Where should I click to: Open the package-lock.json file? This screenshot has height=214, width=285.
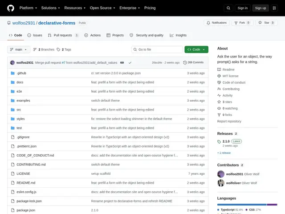29,201
